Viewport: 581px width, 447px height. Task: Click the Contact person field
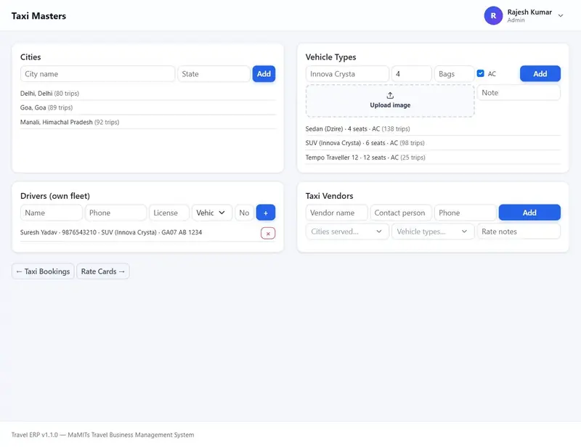[401, 213]
